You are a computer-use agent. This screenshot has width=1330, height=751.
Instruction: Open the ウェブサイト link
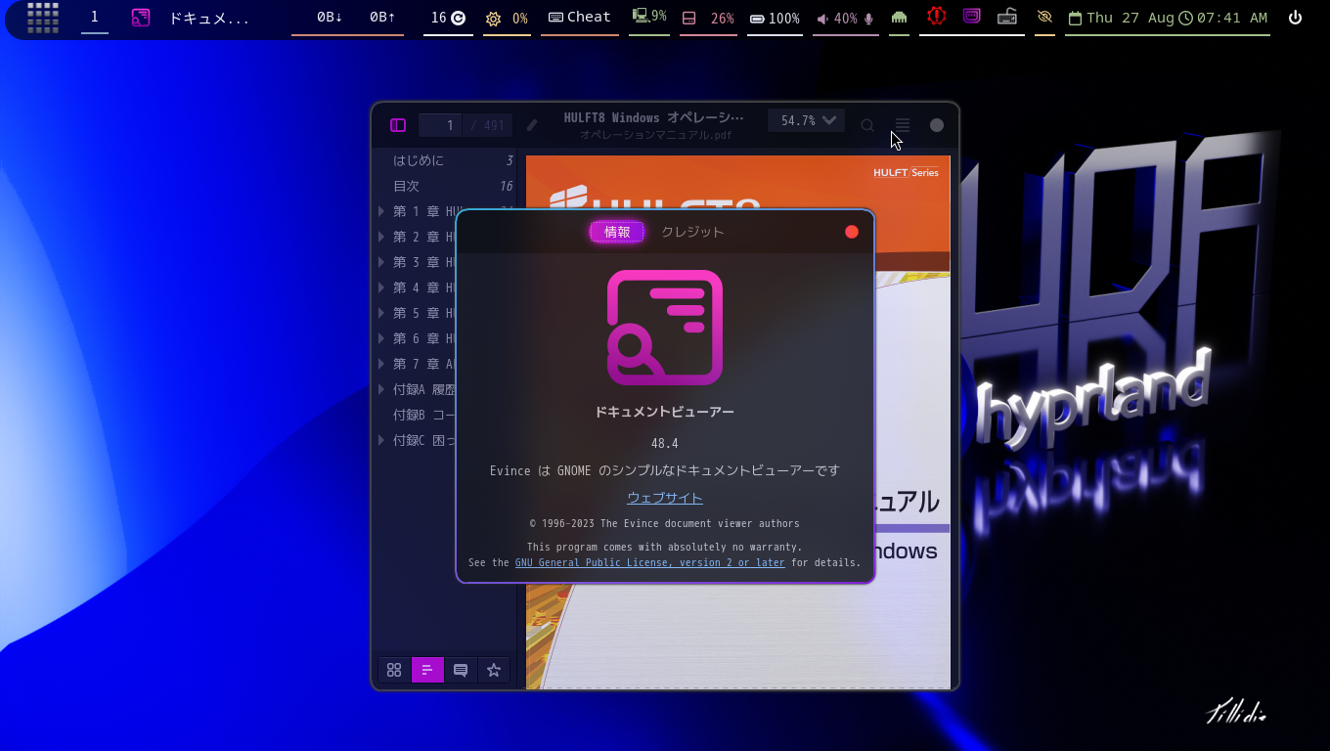click(x=665, y=498)
